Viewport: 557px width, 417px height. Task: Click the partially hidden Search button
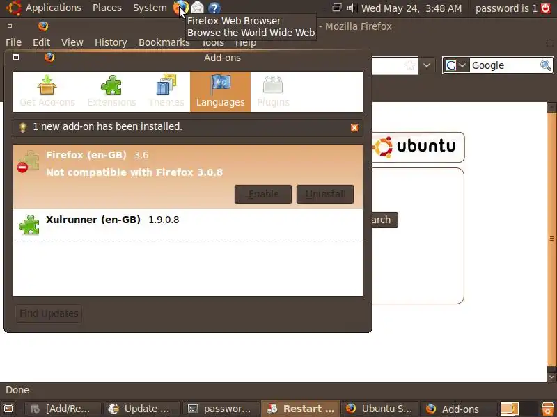pyautogui.click(x=385, y=220)
